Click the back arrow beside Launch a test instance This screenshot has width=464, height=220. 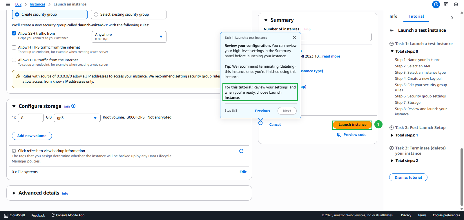tap(391, 30)
